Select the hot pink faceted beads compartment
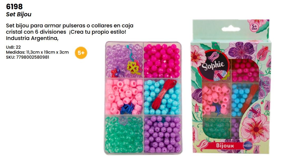The width and height of the screenshot is (286, 162). pyautogui.click(x=162, y=60)
